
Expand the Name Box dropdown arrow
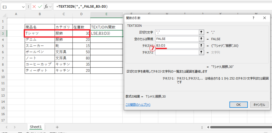(x=24, y=7)
